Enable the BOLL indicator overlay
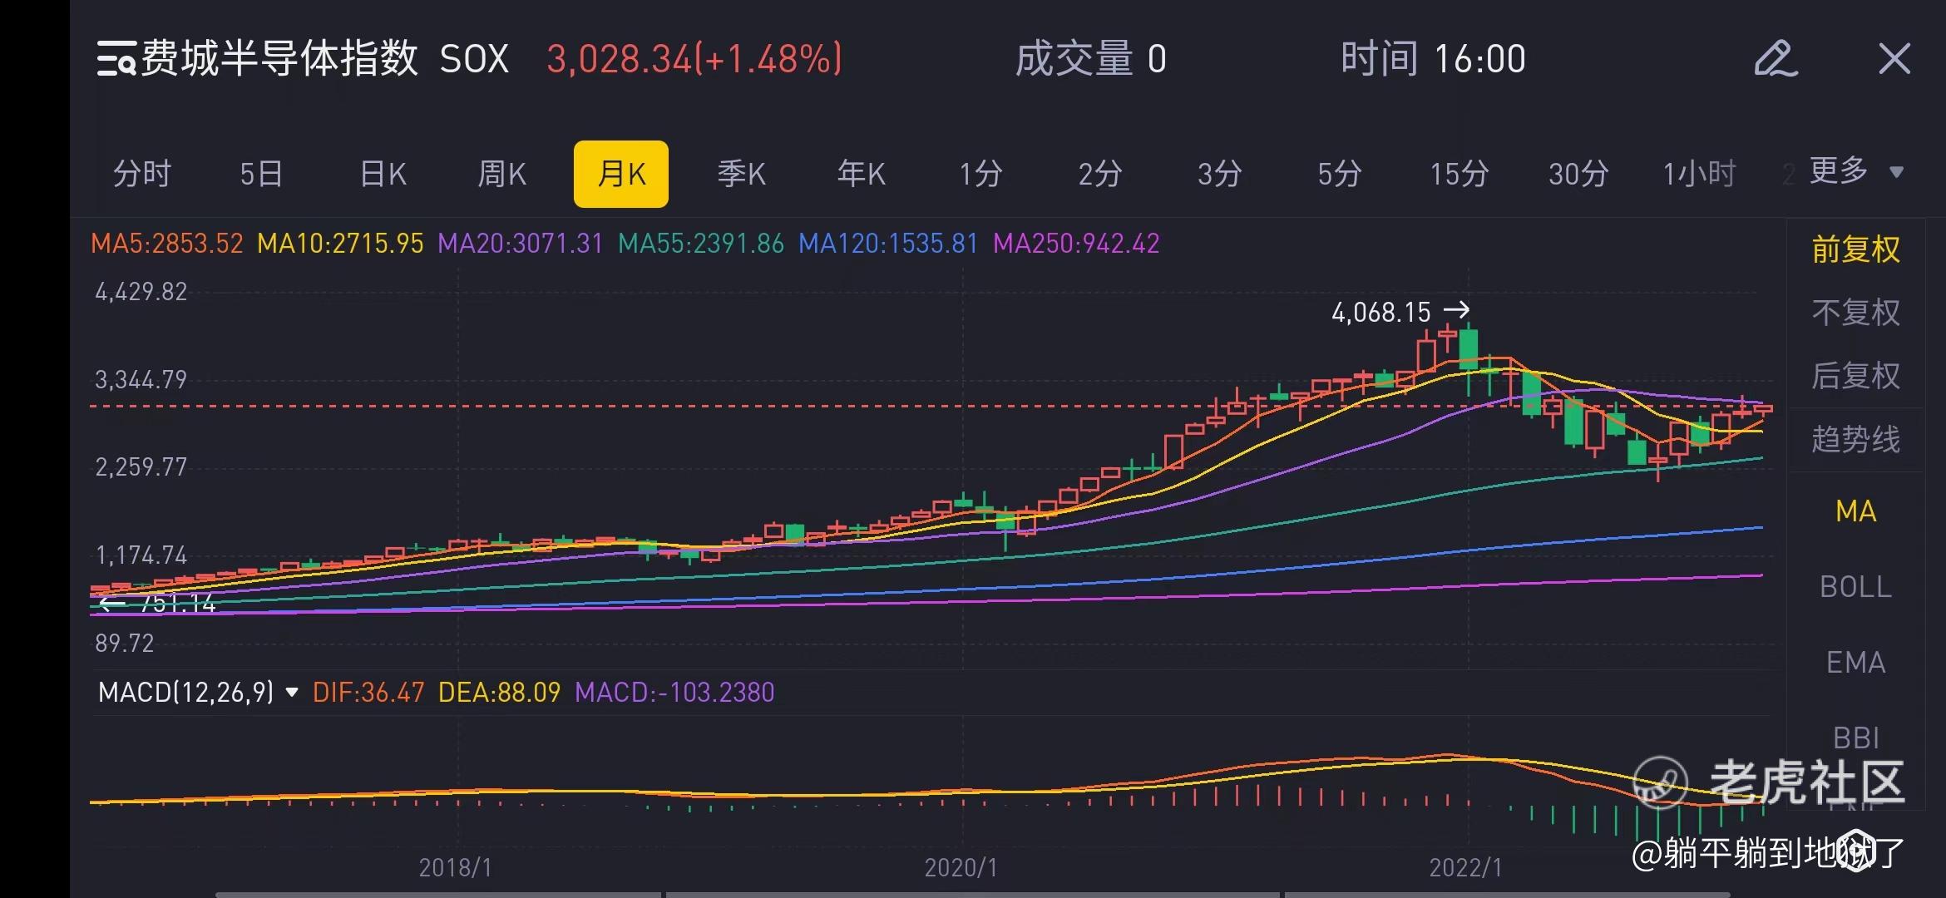The width and height of the screenshot is (1946, 898). 1855,587
